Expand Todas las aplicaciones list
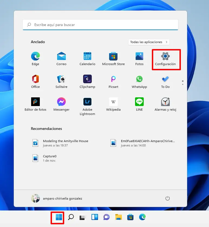 149,42
